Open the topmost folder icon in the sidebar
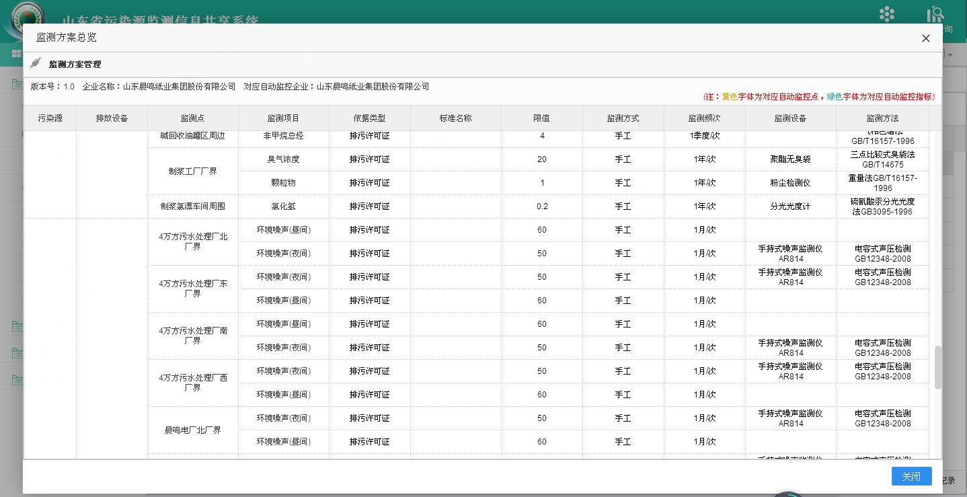Screen dimensions: 967x497 [x=16, y=84]
